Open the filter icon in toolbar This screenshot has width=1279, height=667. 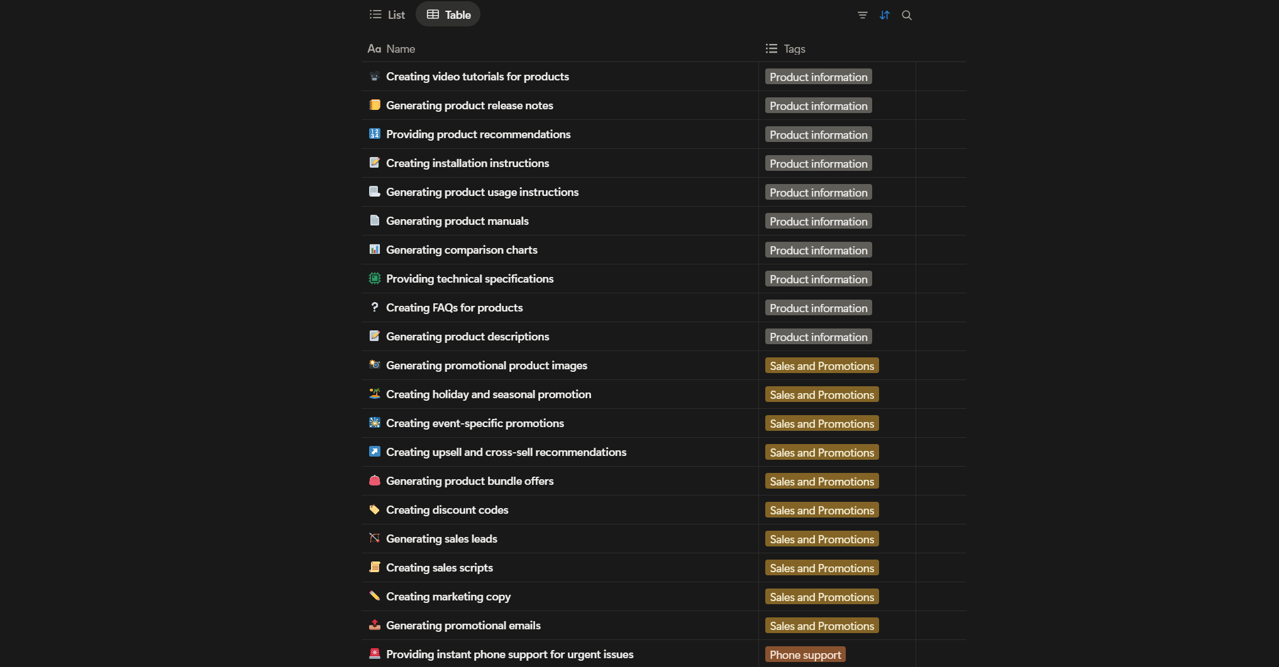[862, 15]
